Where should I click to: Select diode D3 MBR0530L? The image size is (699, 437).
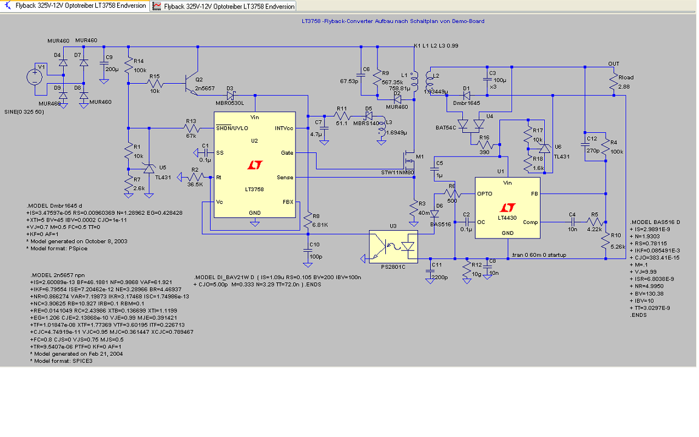231,95
